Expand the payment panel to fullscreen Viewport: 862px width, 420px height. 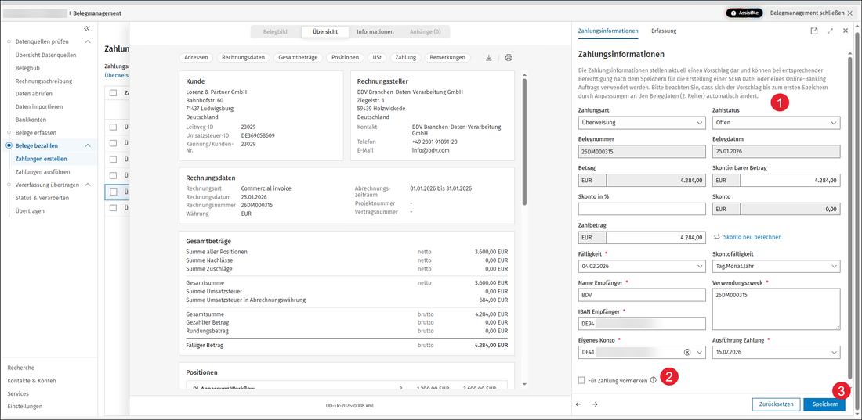pos(830,31)
